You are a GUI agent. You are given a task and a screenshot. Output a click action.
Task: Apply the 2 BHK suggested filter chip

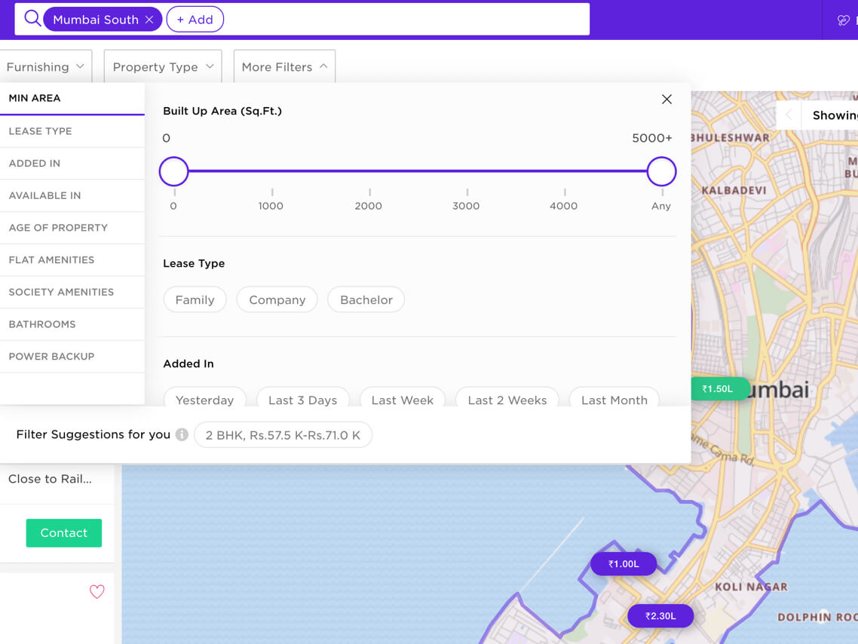coord(283,434)
